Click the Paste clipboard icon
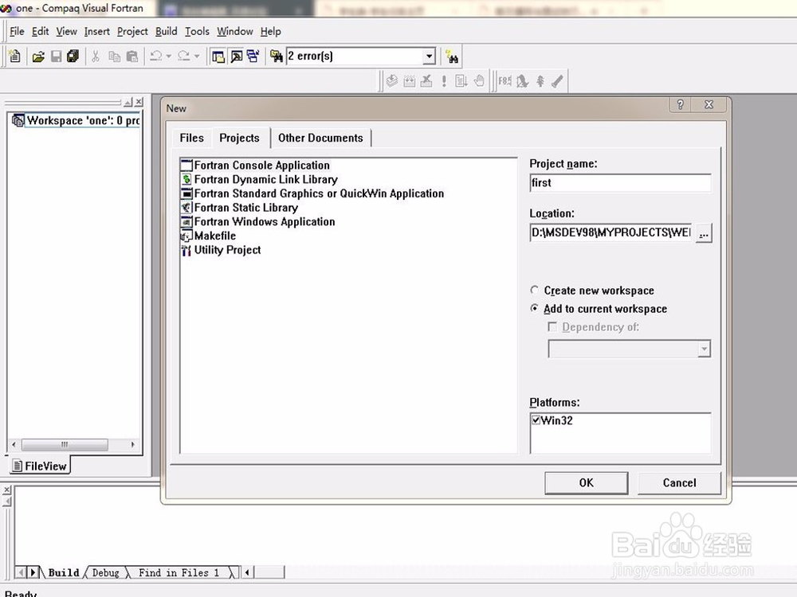 tap(132, 57)
